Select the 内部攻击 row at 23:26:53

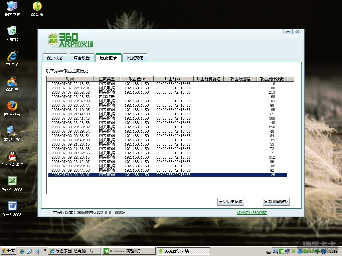click(168, 97)
